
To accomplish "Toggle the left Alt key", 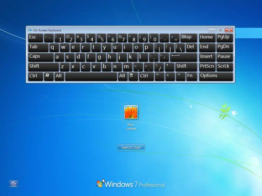I will pos(59,77).
